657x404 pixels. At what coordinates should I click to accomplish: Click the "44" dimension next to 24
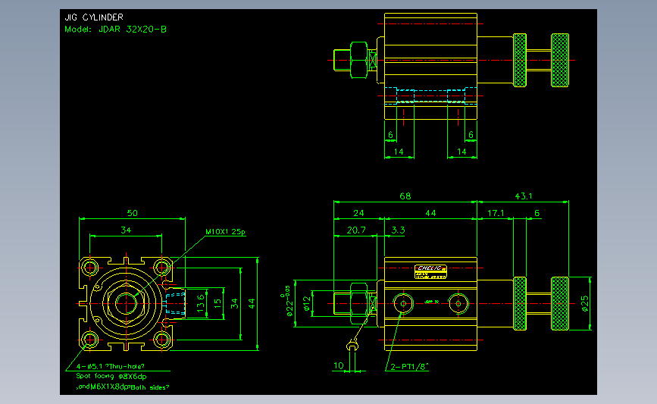(x=430, y=213)
